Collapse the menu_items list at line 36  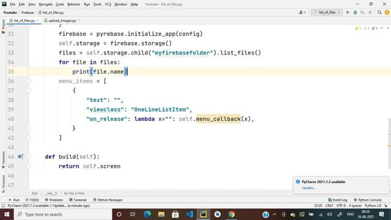[29, 81]
